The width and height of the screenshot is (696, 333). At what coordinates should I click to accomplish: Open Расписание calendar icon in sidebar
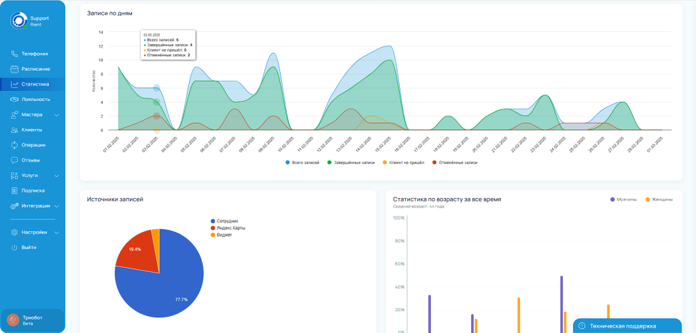pos(14,69)
